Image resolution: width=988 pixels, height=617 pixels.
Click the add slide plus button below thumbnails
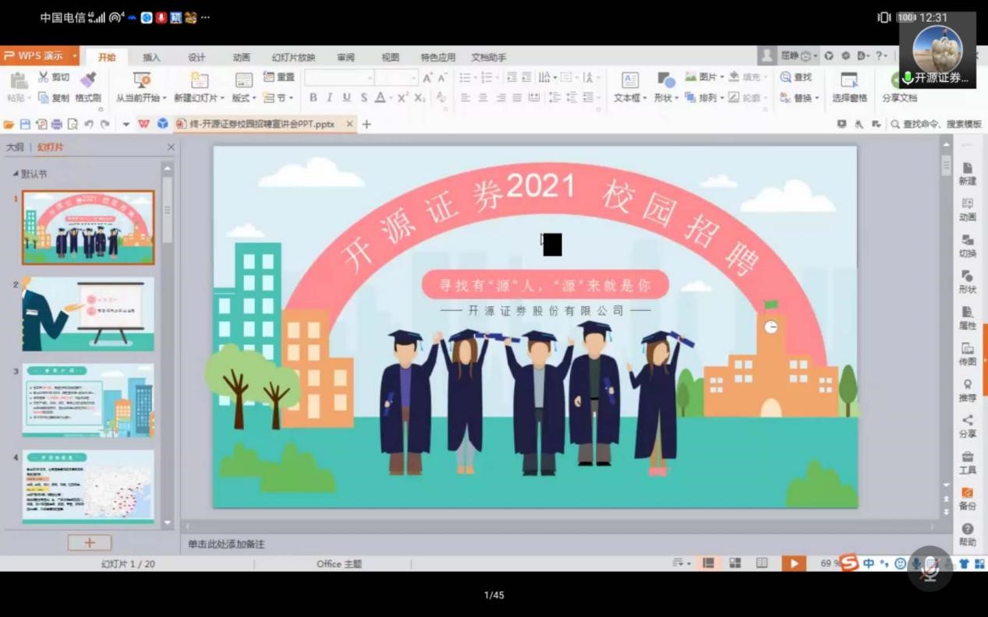(89, 542)
